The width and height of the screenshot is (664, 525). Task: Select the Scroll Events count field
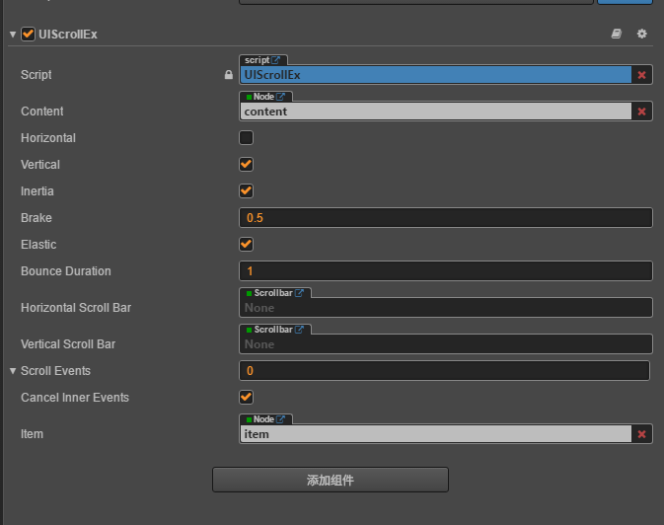pyautogui.click(x=444, y=371)
